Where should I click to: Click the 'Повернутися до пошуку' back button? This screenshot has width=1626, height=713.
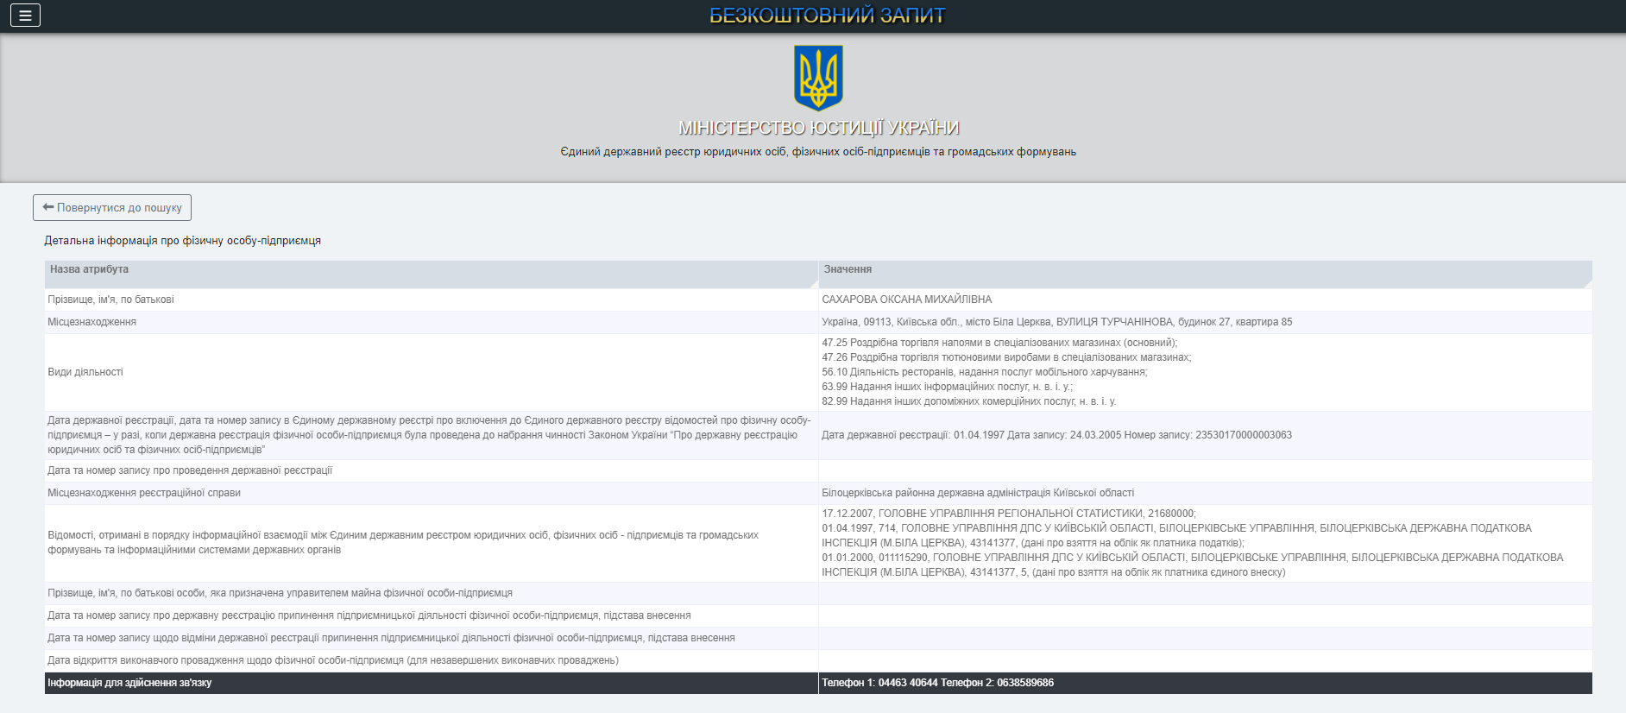pos(112,208)
